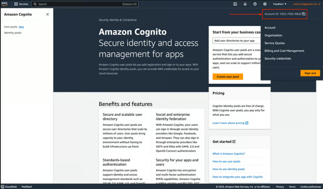Screen dimensions: 323x189
Task: Open the notifications bell icon
Action: point(245,4)
